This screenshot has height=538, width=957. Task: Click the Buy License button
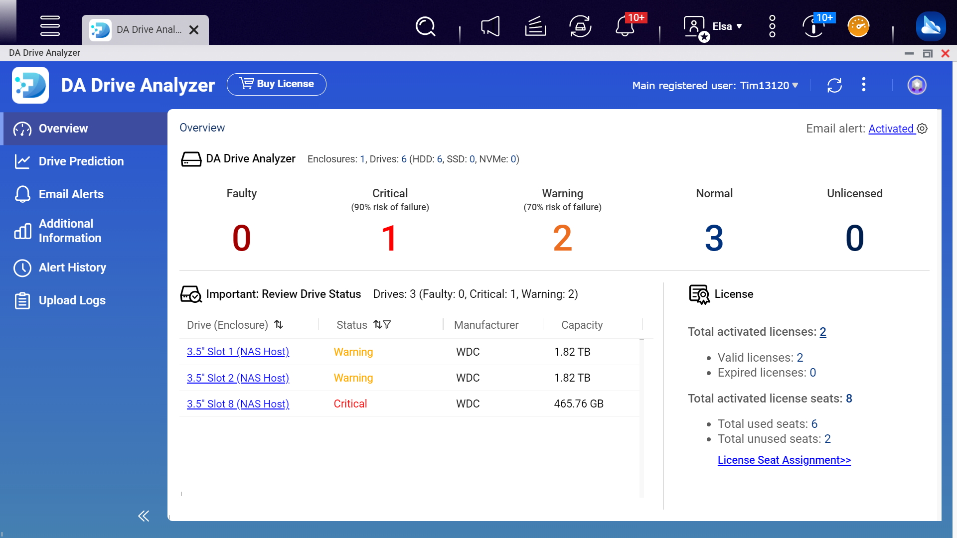(278, 83)
